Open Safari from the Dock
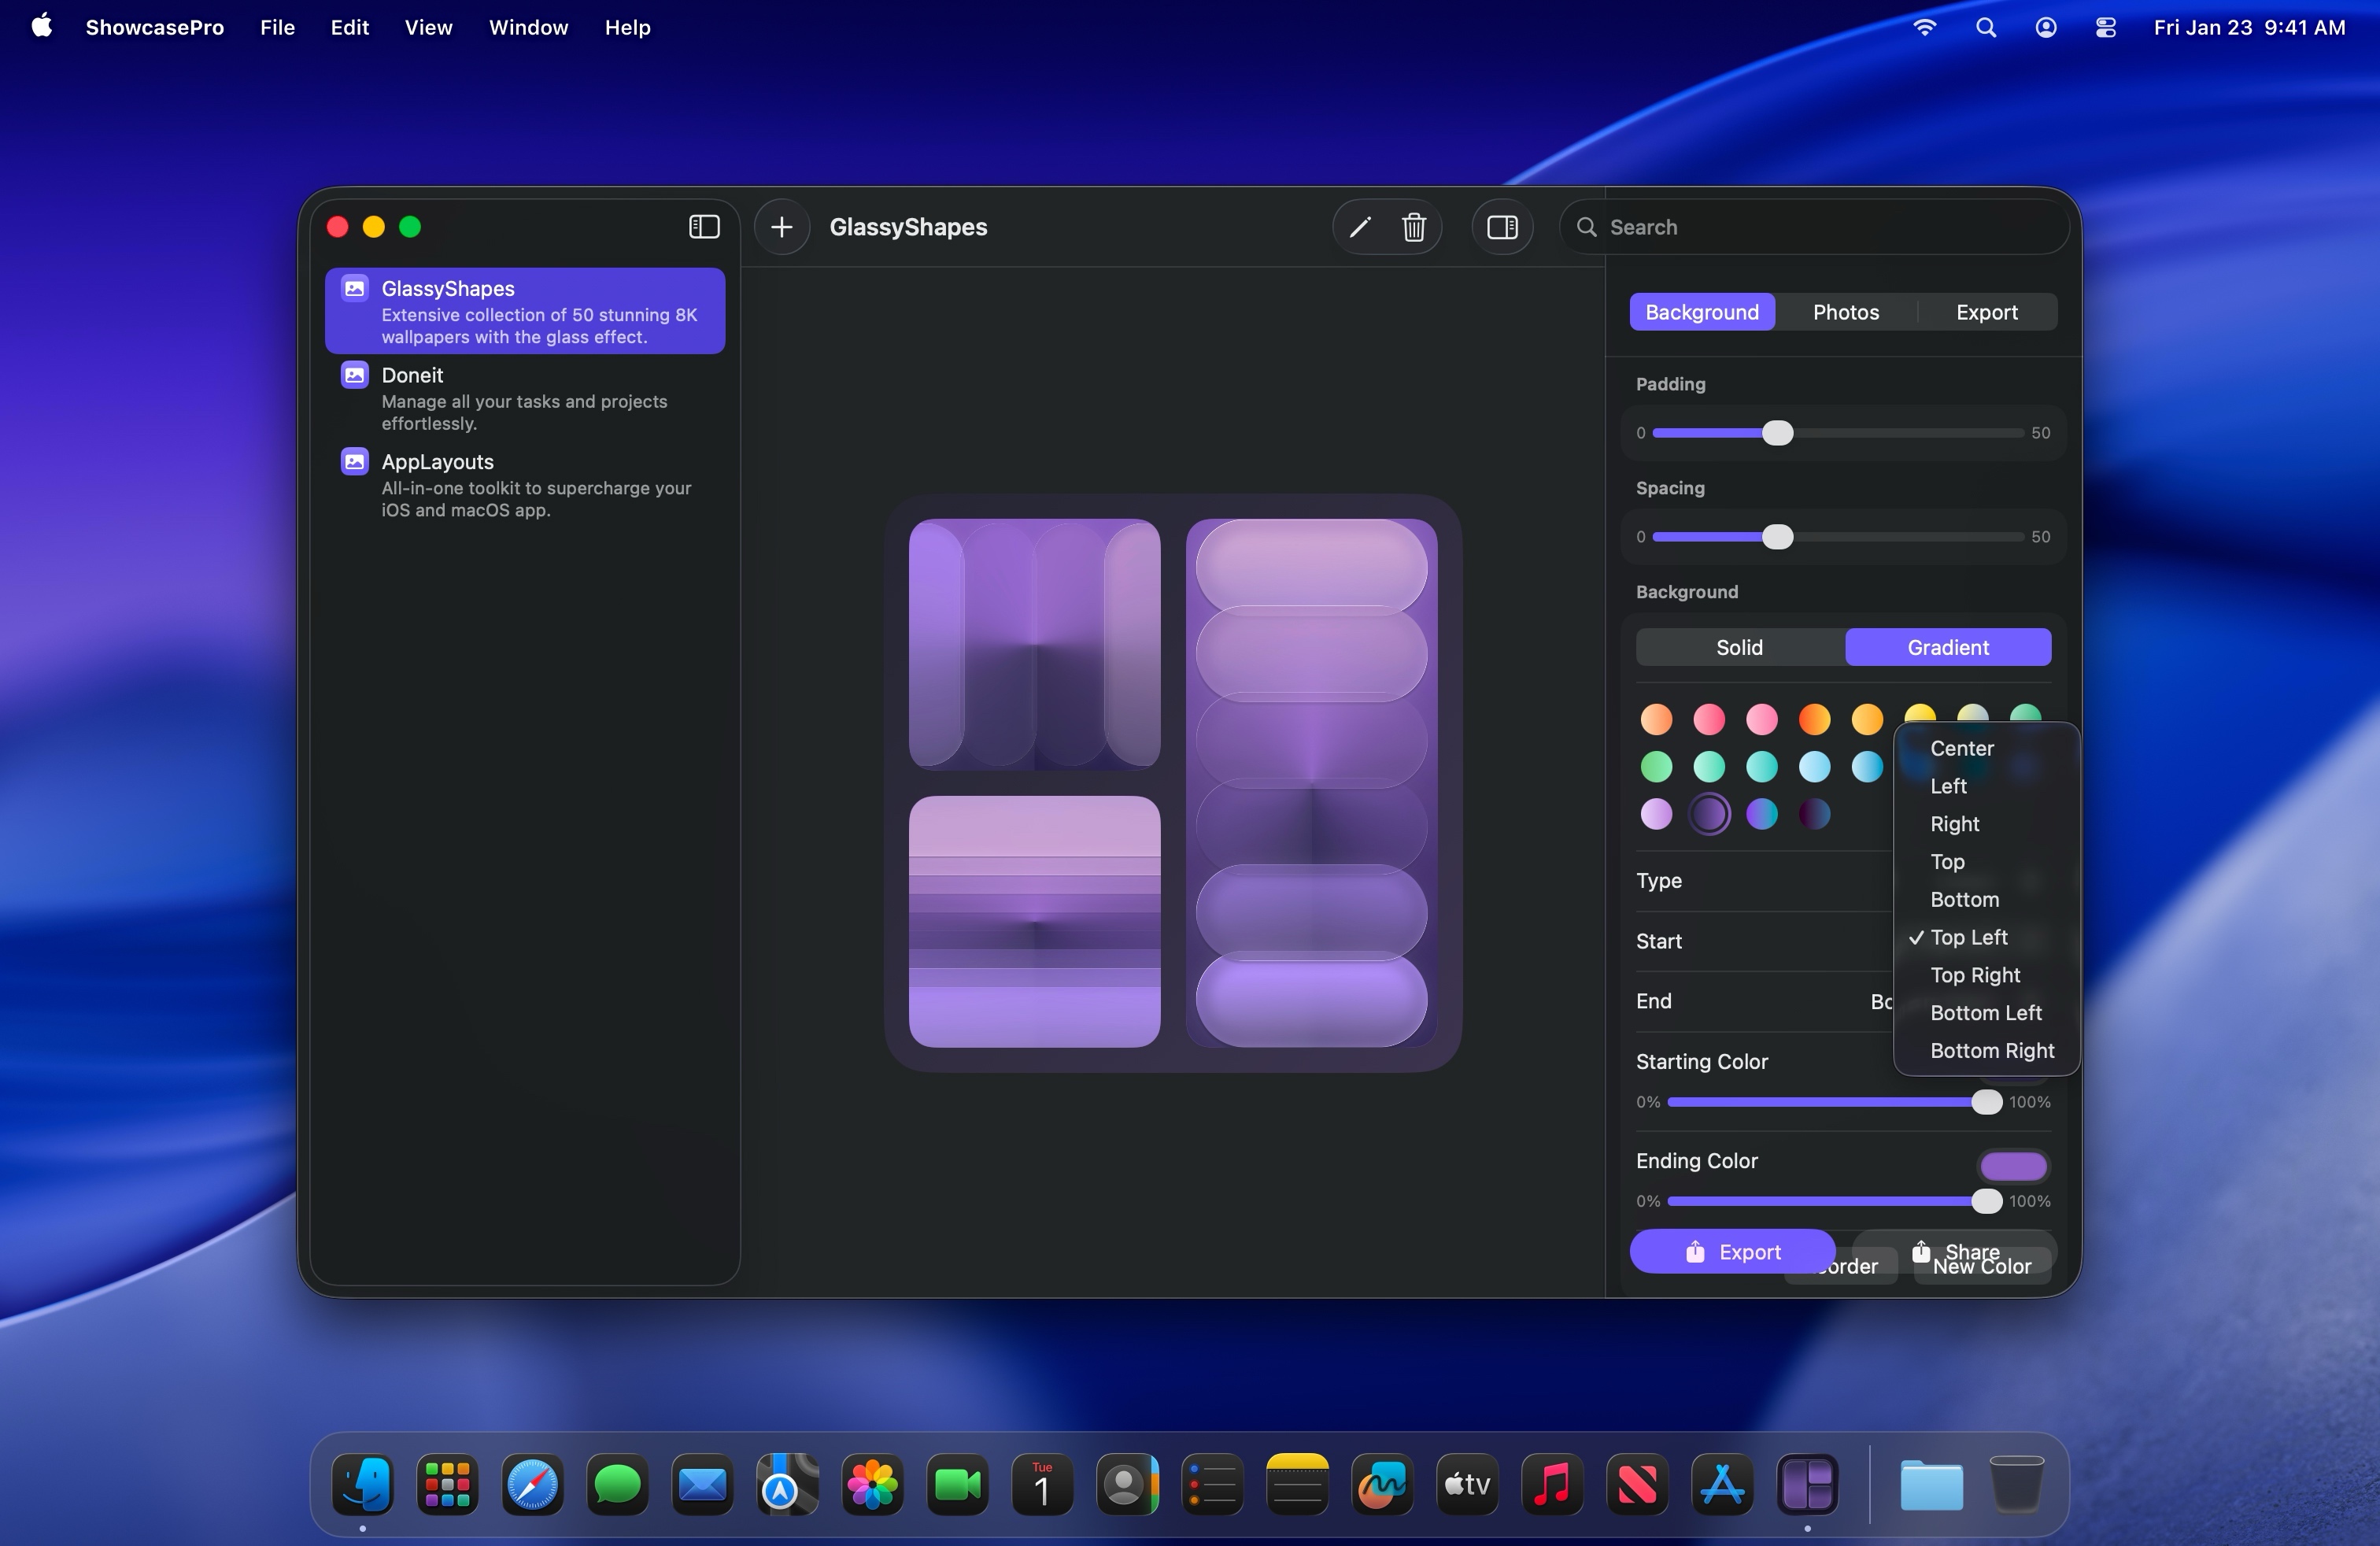Screen dimensions: 2380x1546 coord(532,1485)
